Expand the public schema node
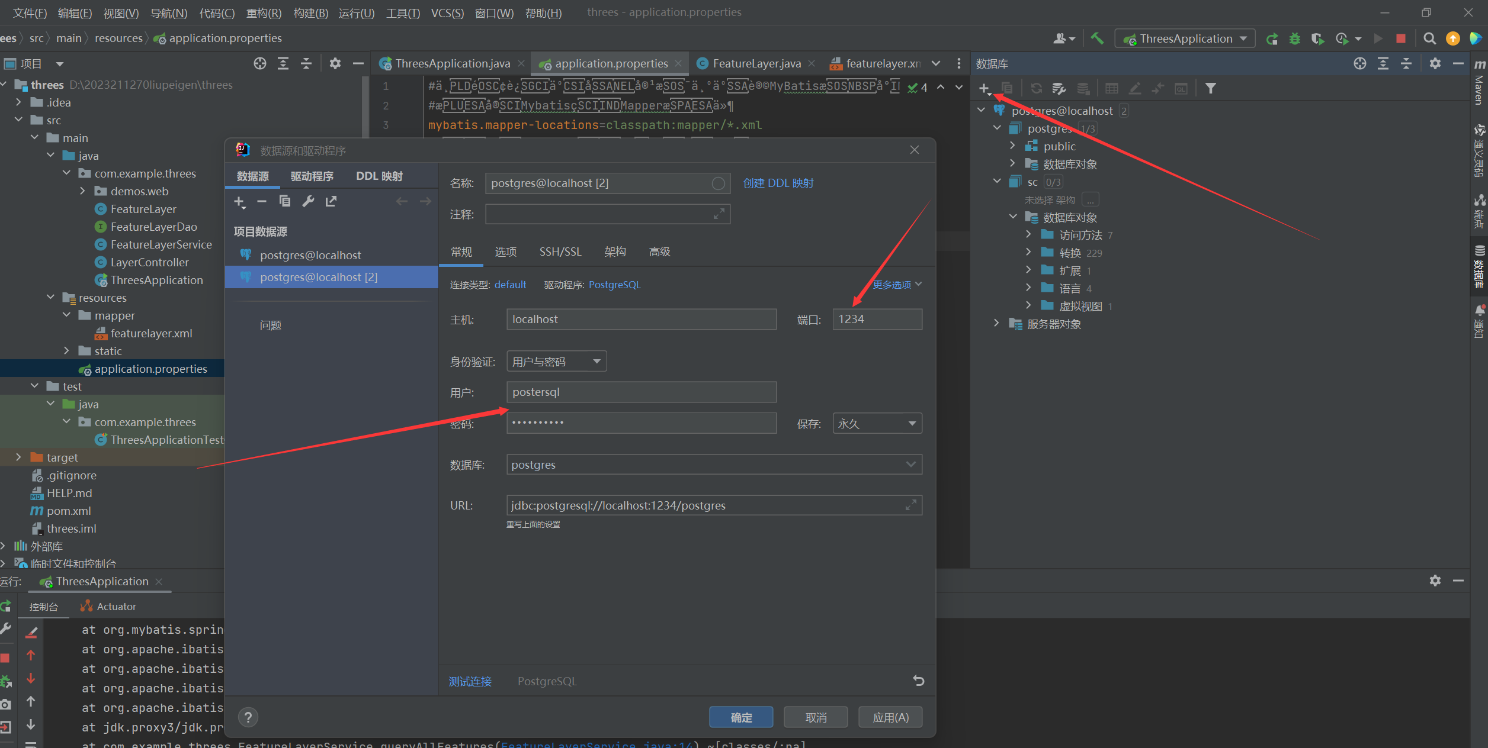 point(1012,146)
